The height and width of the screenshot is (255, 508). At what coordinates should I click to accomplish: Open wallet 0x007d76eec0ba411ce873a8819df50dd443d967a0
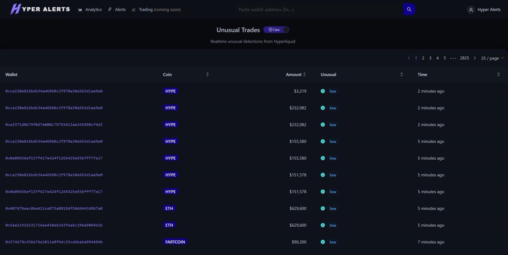coord(54,208)
